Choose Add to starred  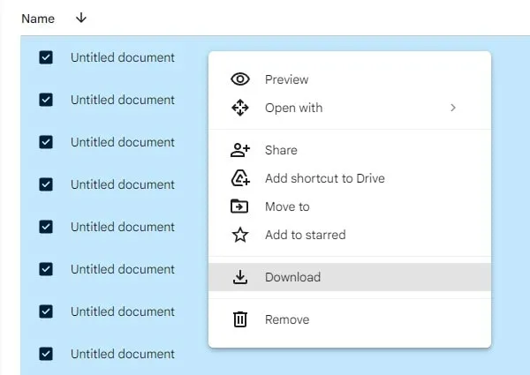click(350, 235)
